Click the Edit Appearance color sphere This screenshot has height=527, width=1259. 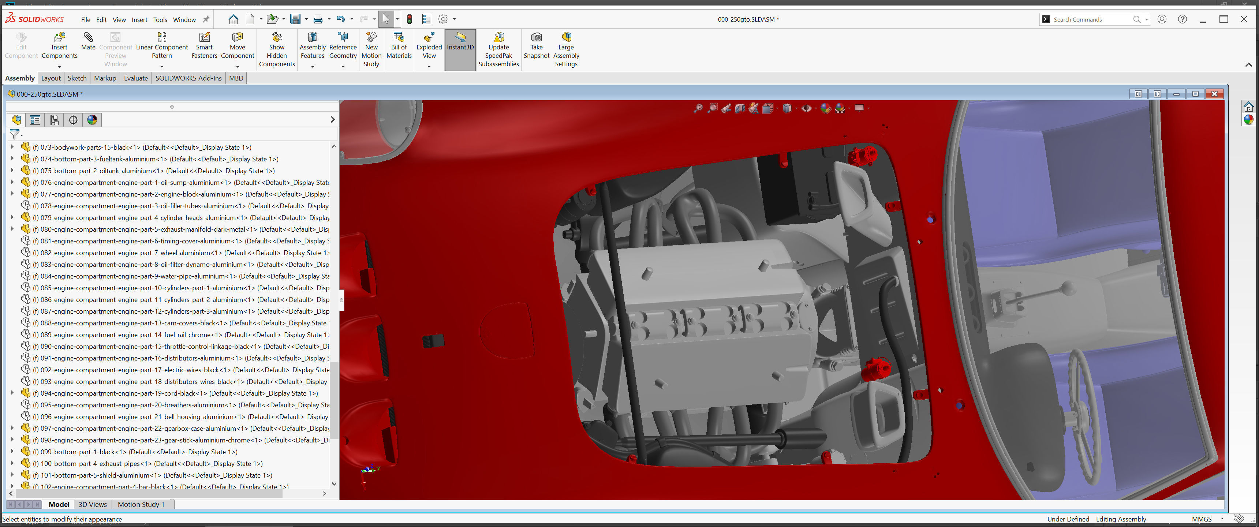pos(825,108)
